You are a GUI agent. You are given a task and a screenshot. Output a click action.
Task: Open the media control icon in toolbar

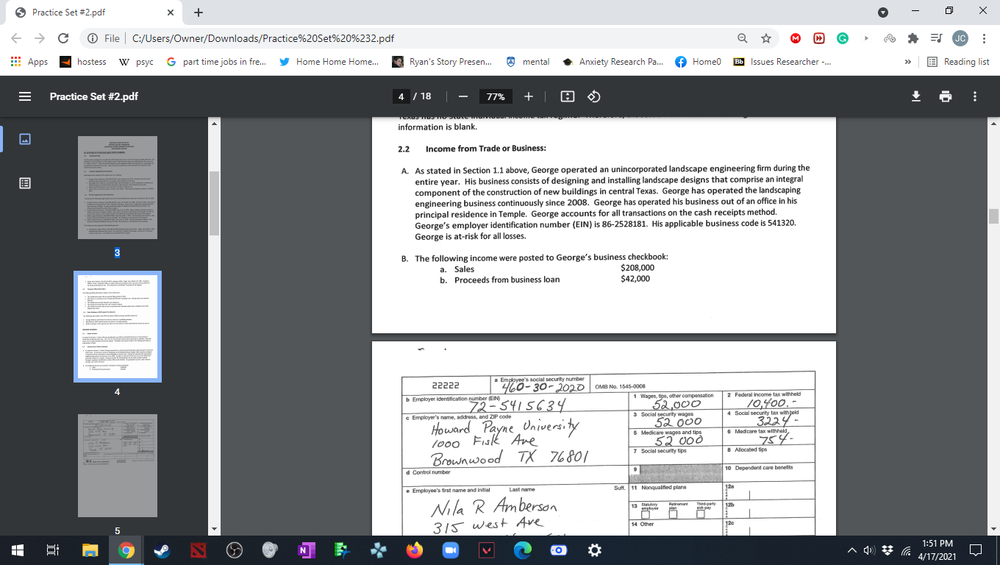pos(935,38)
